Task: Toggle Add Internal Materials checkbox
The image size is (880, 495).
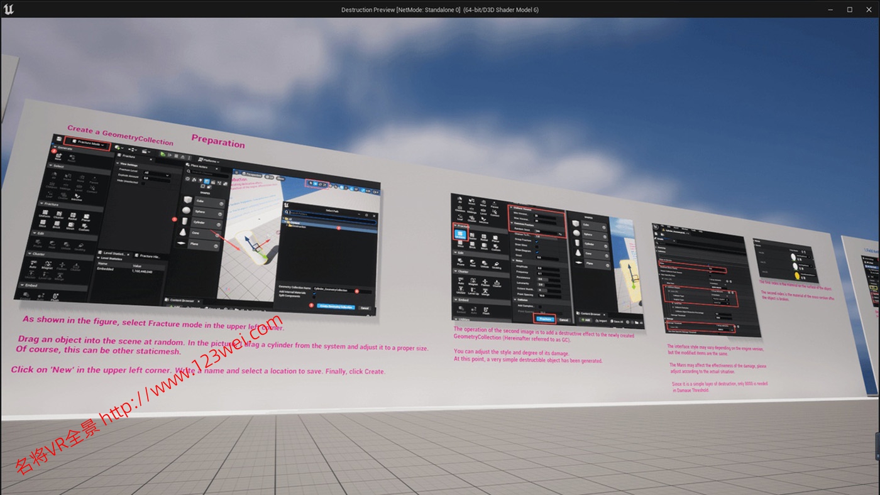Action: (315, 292)
